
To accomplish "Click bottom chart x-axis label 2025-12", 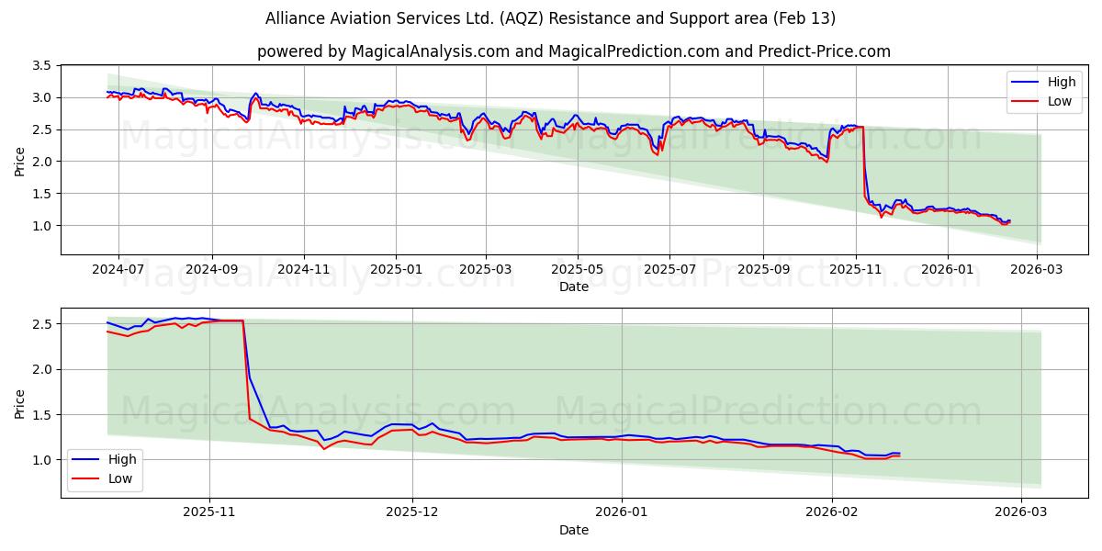I will (411, 513).
